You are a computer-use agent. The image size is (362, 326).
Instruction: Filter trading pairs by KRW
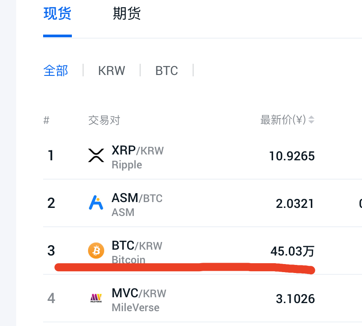click(x=111, y=70)
